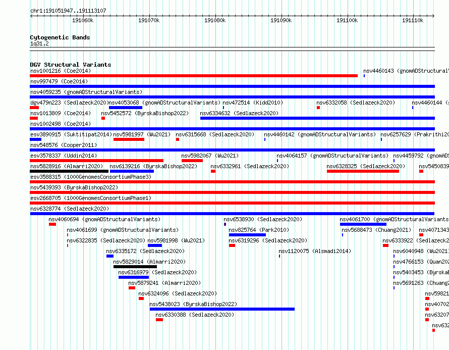This screenshot has height=350, width=449.
Task: Click nsv4460142 (gnomADStructuralVariants) label
Action: click(319, 134)
